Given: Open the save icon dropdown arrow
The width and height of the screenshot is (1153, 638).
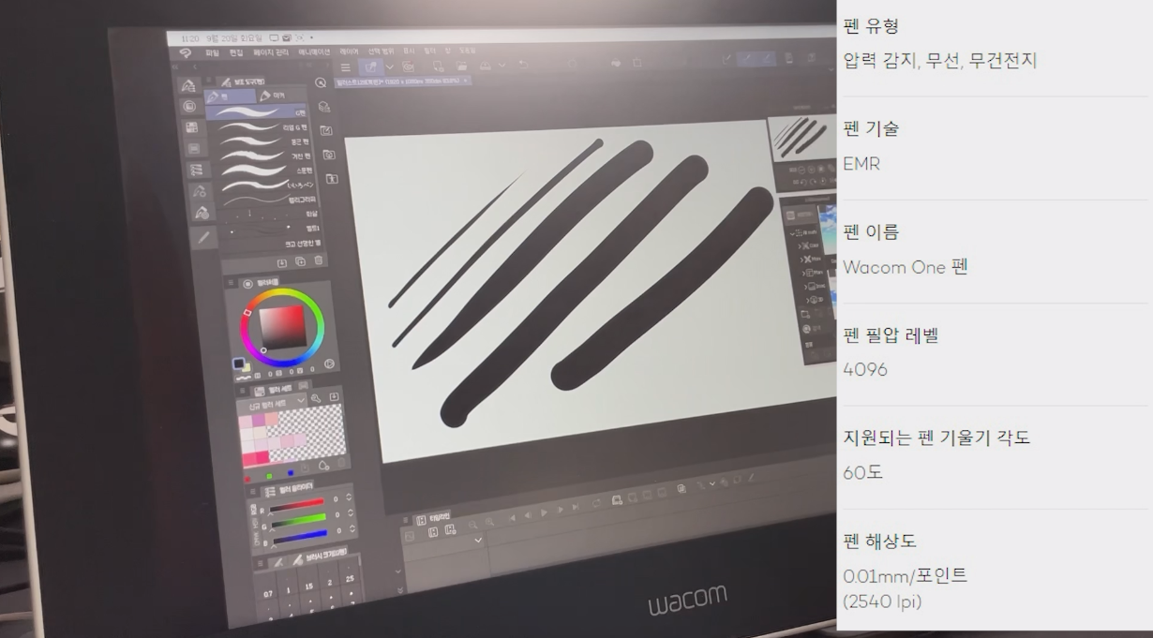Looking at the screenshot, I should [x=502, y=66].
